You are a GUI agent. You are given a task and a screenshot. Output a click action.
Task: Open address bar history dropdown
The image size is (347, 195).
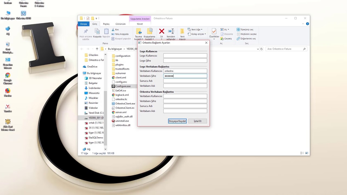[258, 49]
